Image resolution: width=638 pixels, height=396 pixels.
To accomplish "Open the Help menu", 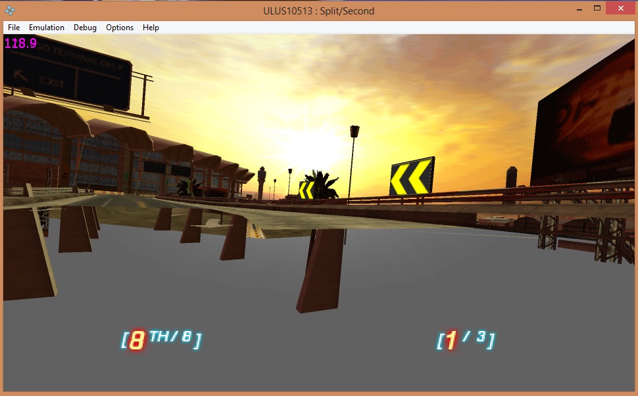I will pos(151,28).
